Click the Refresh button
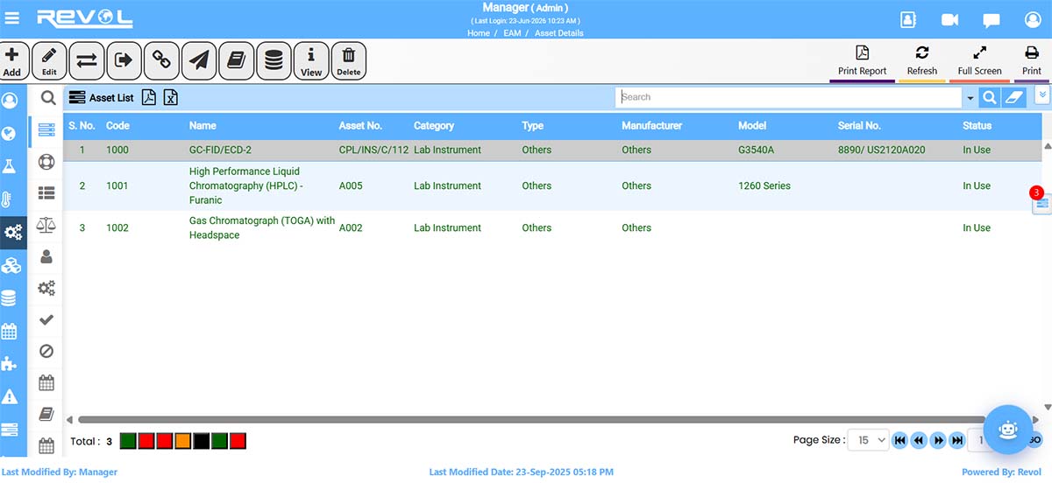Screen dimensions: 1052x483 (922, 61)
